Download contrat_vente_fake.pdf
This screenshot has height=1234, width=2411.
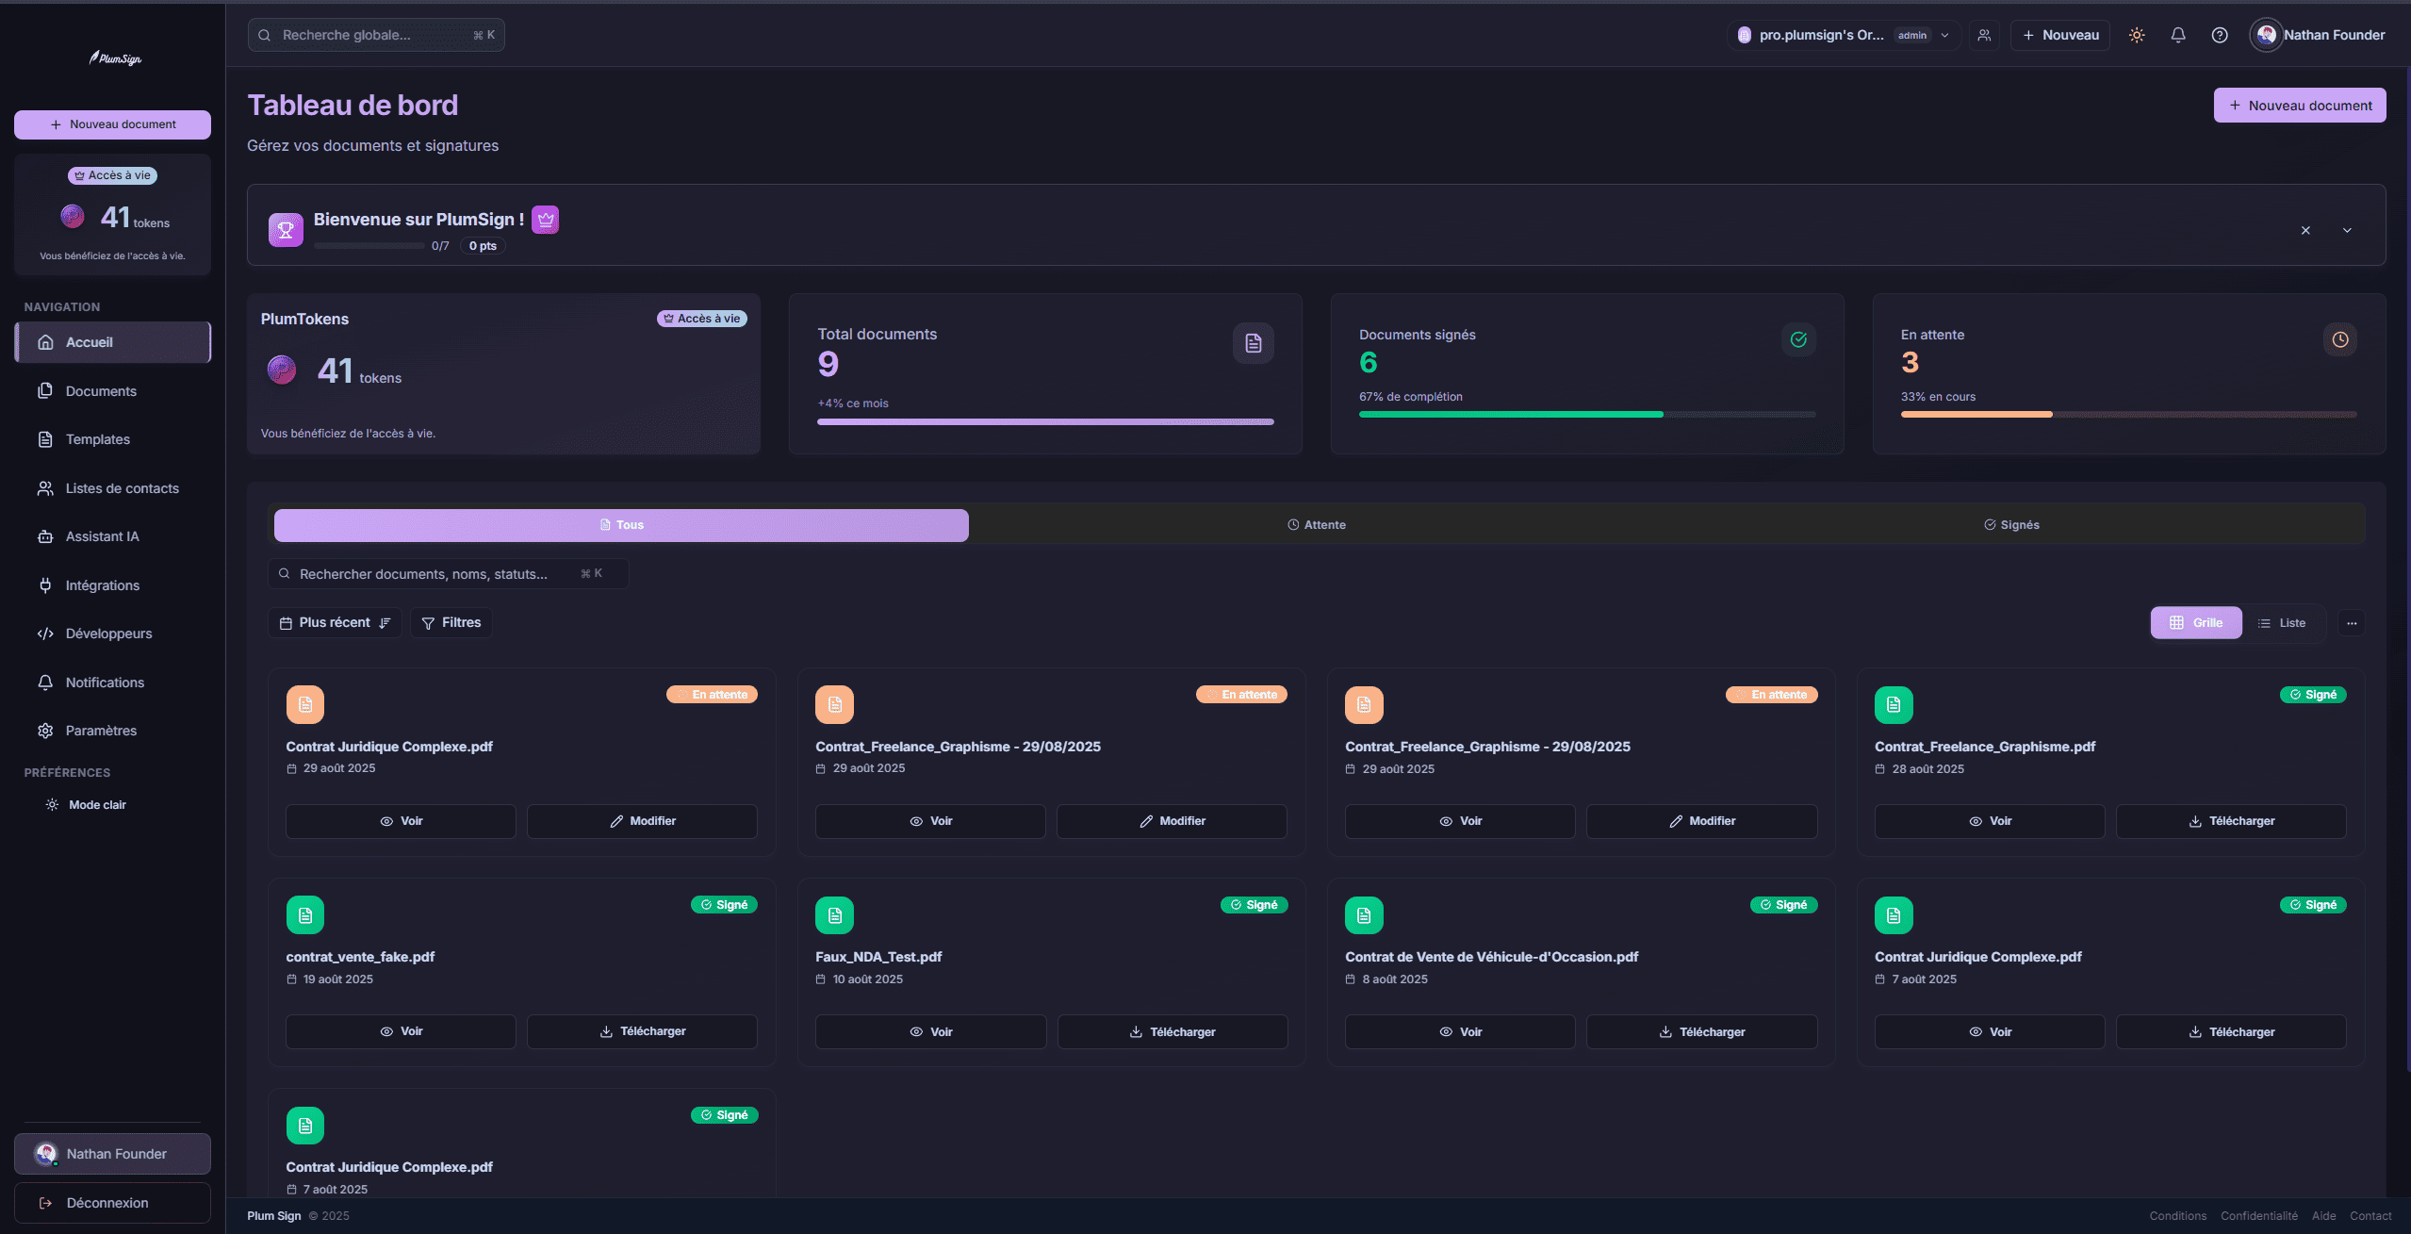tap(642, 1031)
